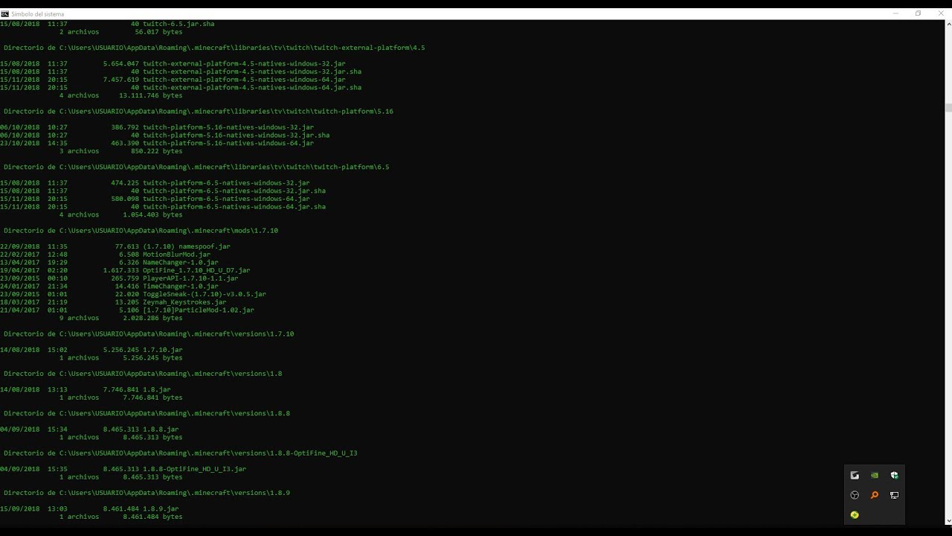Click file 1.7.10.jar
This screenshot has width=952, height=536.
[x=163, y=350]
